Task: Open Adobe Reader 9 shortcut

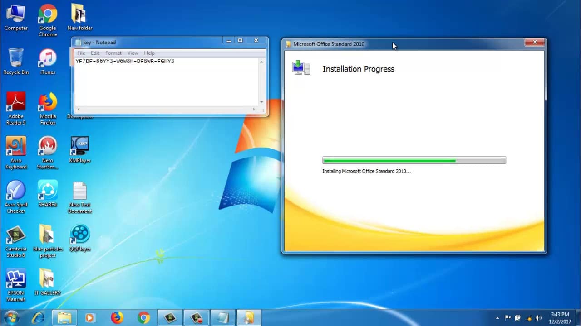Action: click(x=16, y=109)
